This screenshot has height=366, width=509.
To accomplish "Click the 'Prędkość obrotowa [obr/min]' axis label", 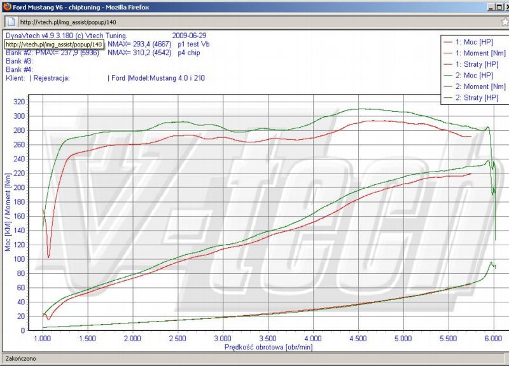I will pos(268,347).
